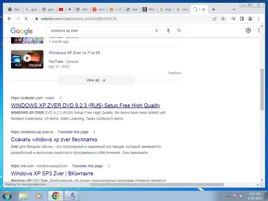Open a new tab with plus button

[214, 9]
